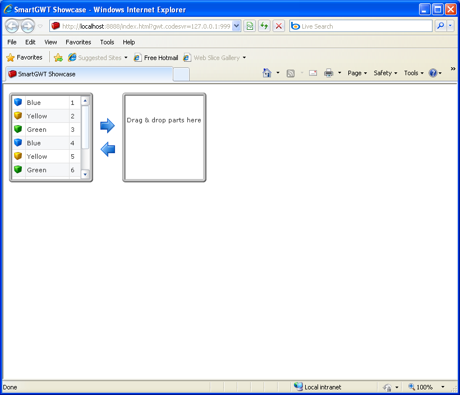Go back with the browser Back button
This screenshot has height=395, width=460.
(12, 26)
